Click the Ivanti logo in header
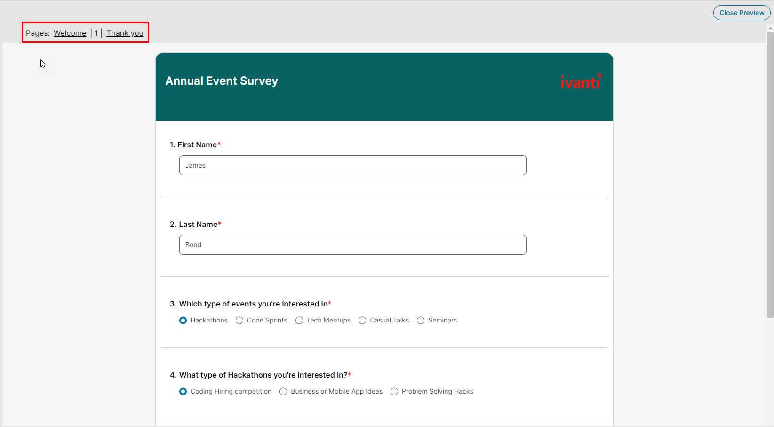Image resolution: width=774 pixels, height=427 pixels. click(x=580, y=82)
